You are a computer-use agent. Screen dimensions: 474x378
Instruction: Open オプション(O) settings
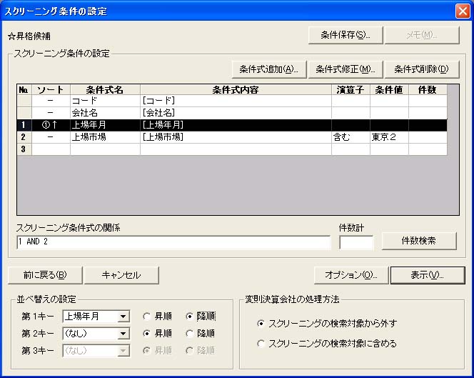(x=351, y=275)
